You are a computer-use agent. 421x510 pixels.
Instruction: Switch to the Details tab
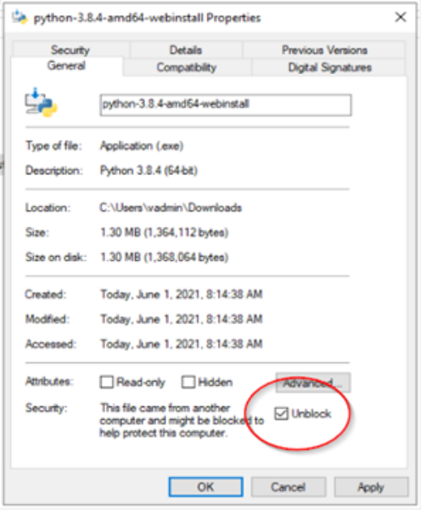186,50
